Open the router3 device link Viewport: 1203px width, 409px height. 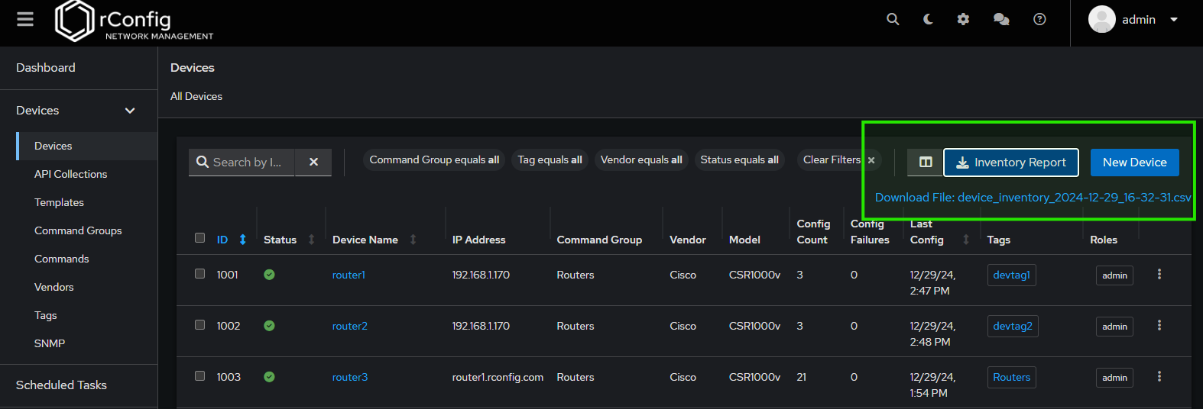tap(349, 377)
